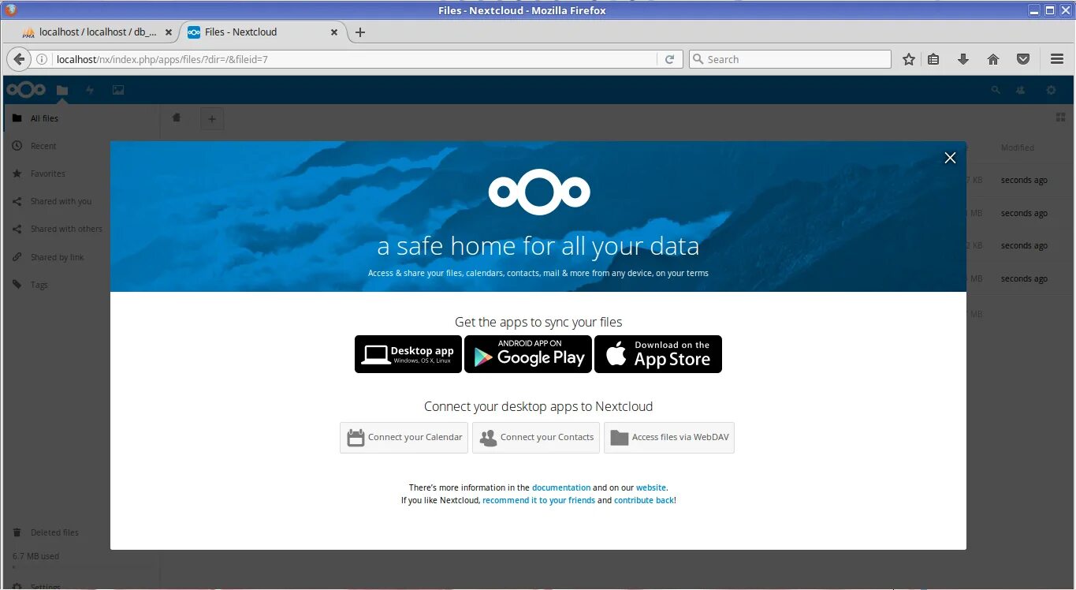The width and height of the screenshot is (1076, 590).
Task: Open the documentation link
Action: [x=561, y=487]
